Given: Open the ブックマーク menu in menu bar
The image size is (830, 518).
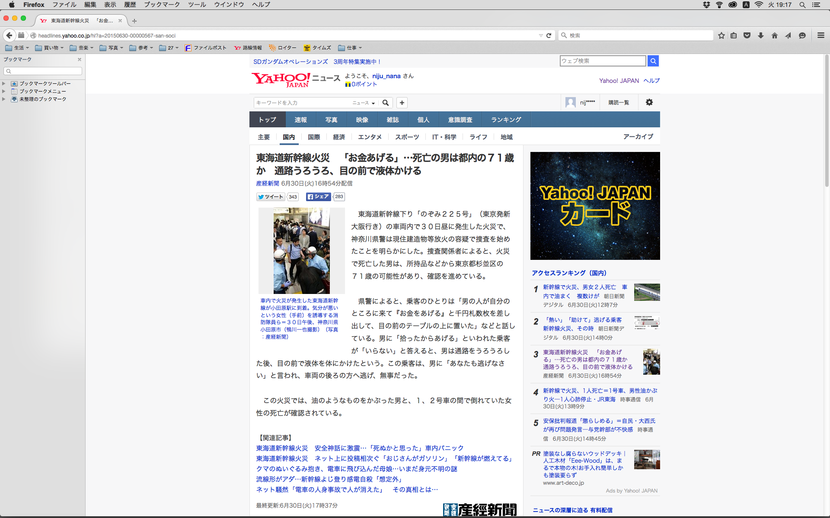Looking at the screenshot, I should pos(162,5).
